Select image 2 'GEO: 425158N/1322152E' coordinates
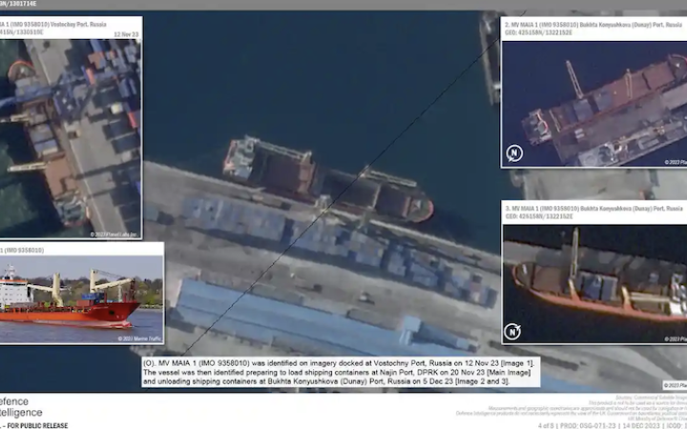 (538, 32)
